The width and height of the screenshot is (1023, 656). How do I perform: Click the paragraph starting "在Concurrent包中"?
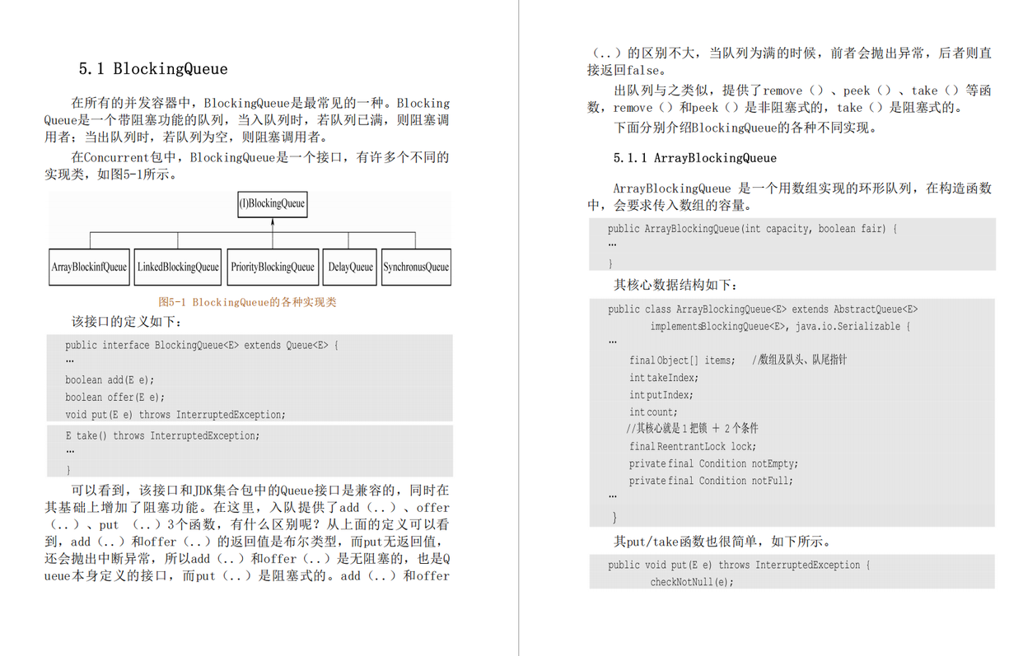click(247, 165)
